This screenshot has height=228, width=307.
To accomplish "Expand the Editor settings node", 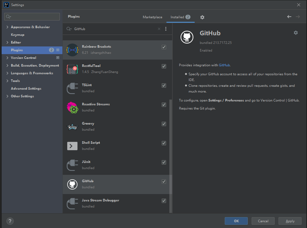I will coord(7,42).
